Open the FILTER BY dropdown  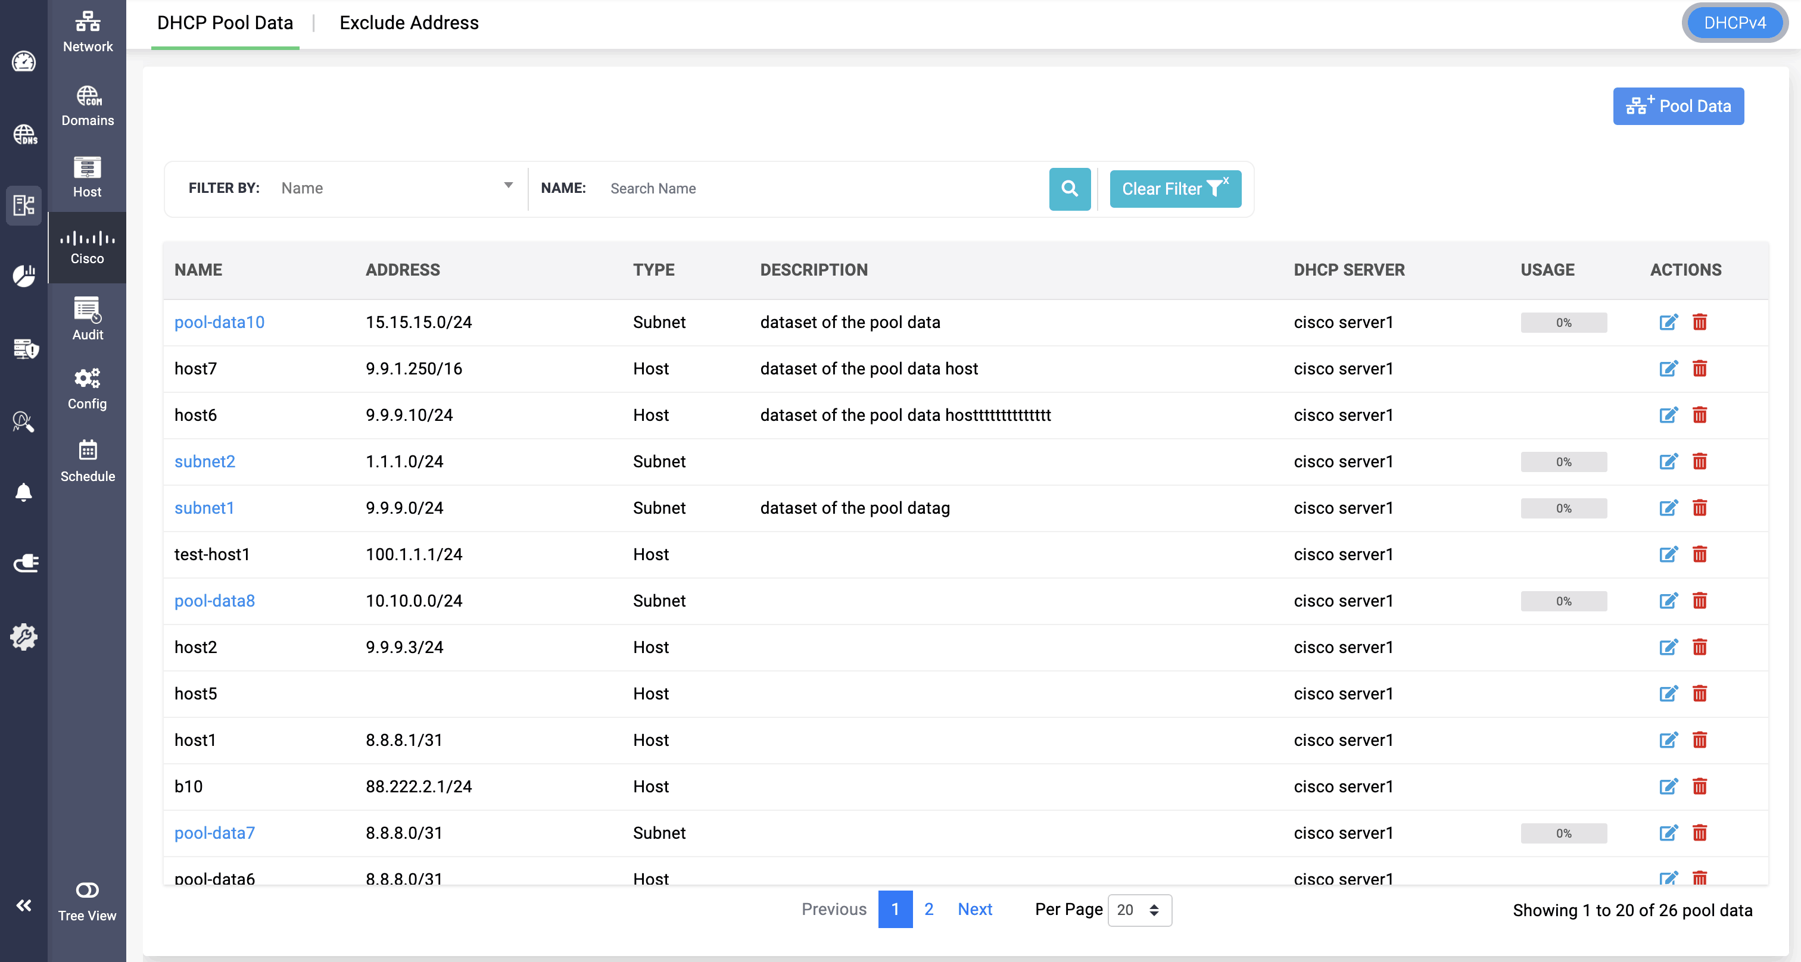tap(395, 188)
